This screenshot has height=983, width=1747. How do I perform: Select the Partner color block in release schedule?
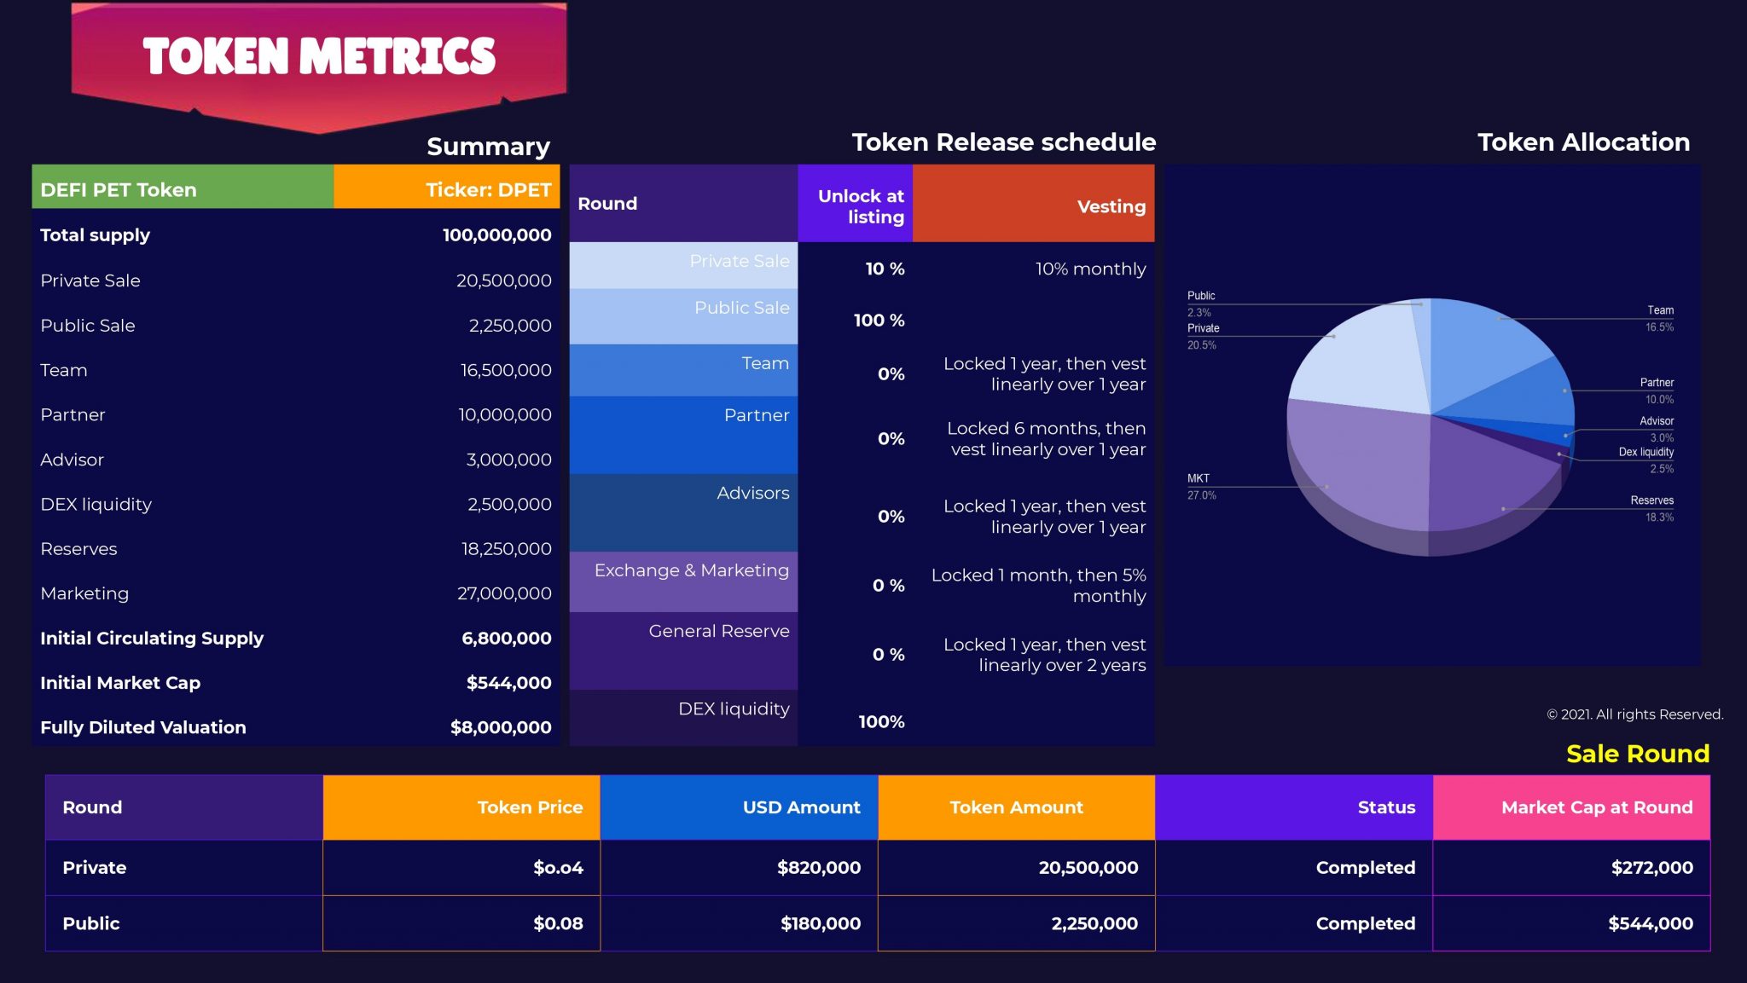pyautogui.click(x=683, y=435)
